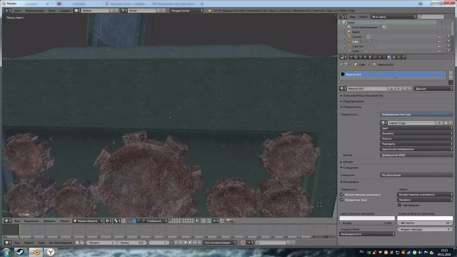Click the F fake user button for material
457x257 pixels.
(x=398, y=89)
